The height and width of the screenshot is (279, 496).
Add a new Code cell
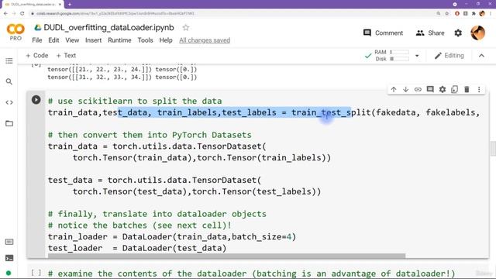[x=37, y=55]
